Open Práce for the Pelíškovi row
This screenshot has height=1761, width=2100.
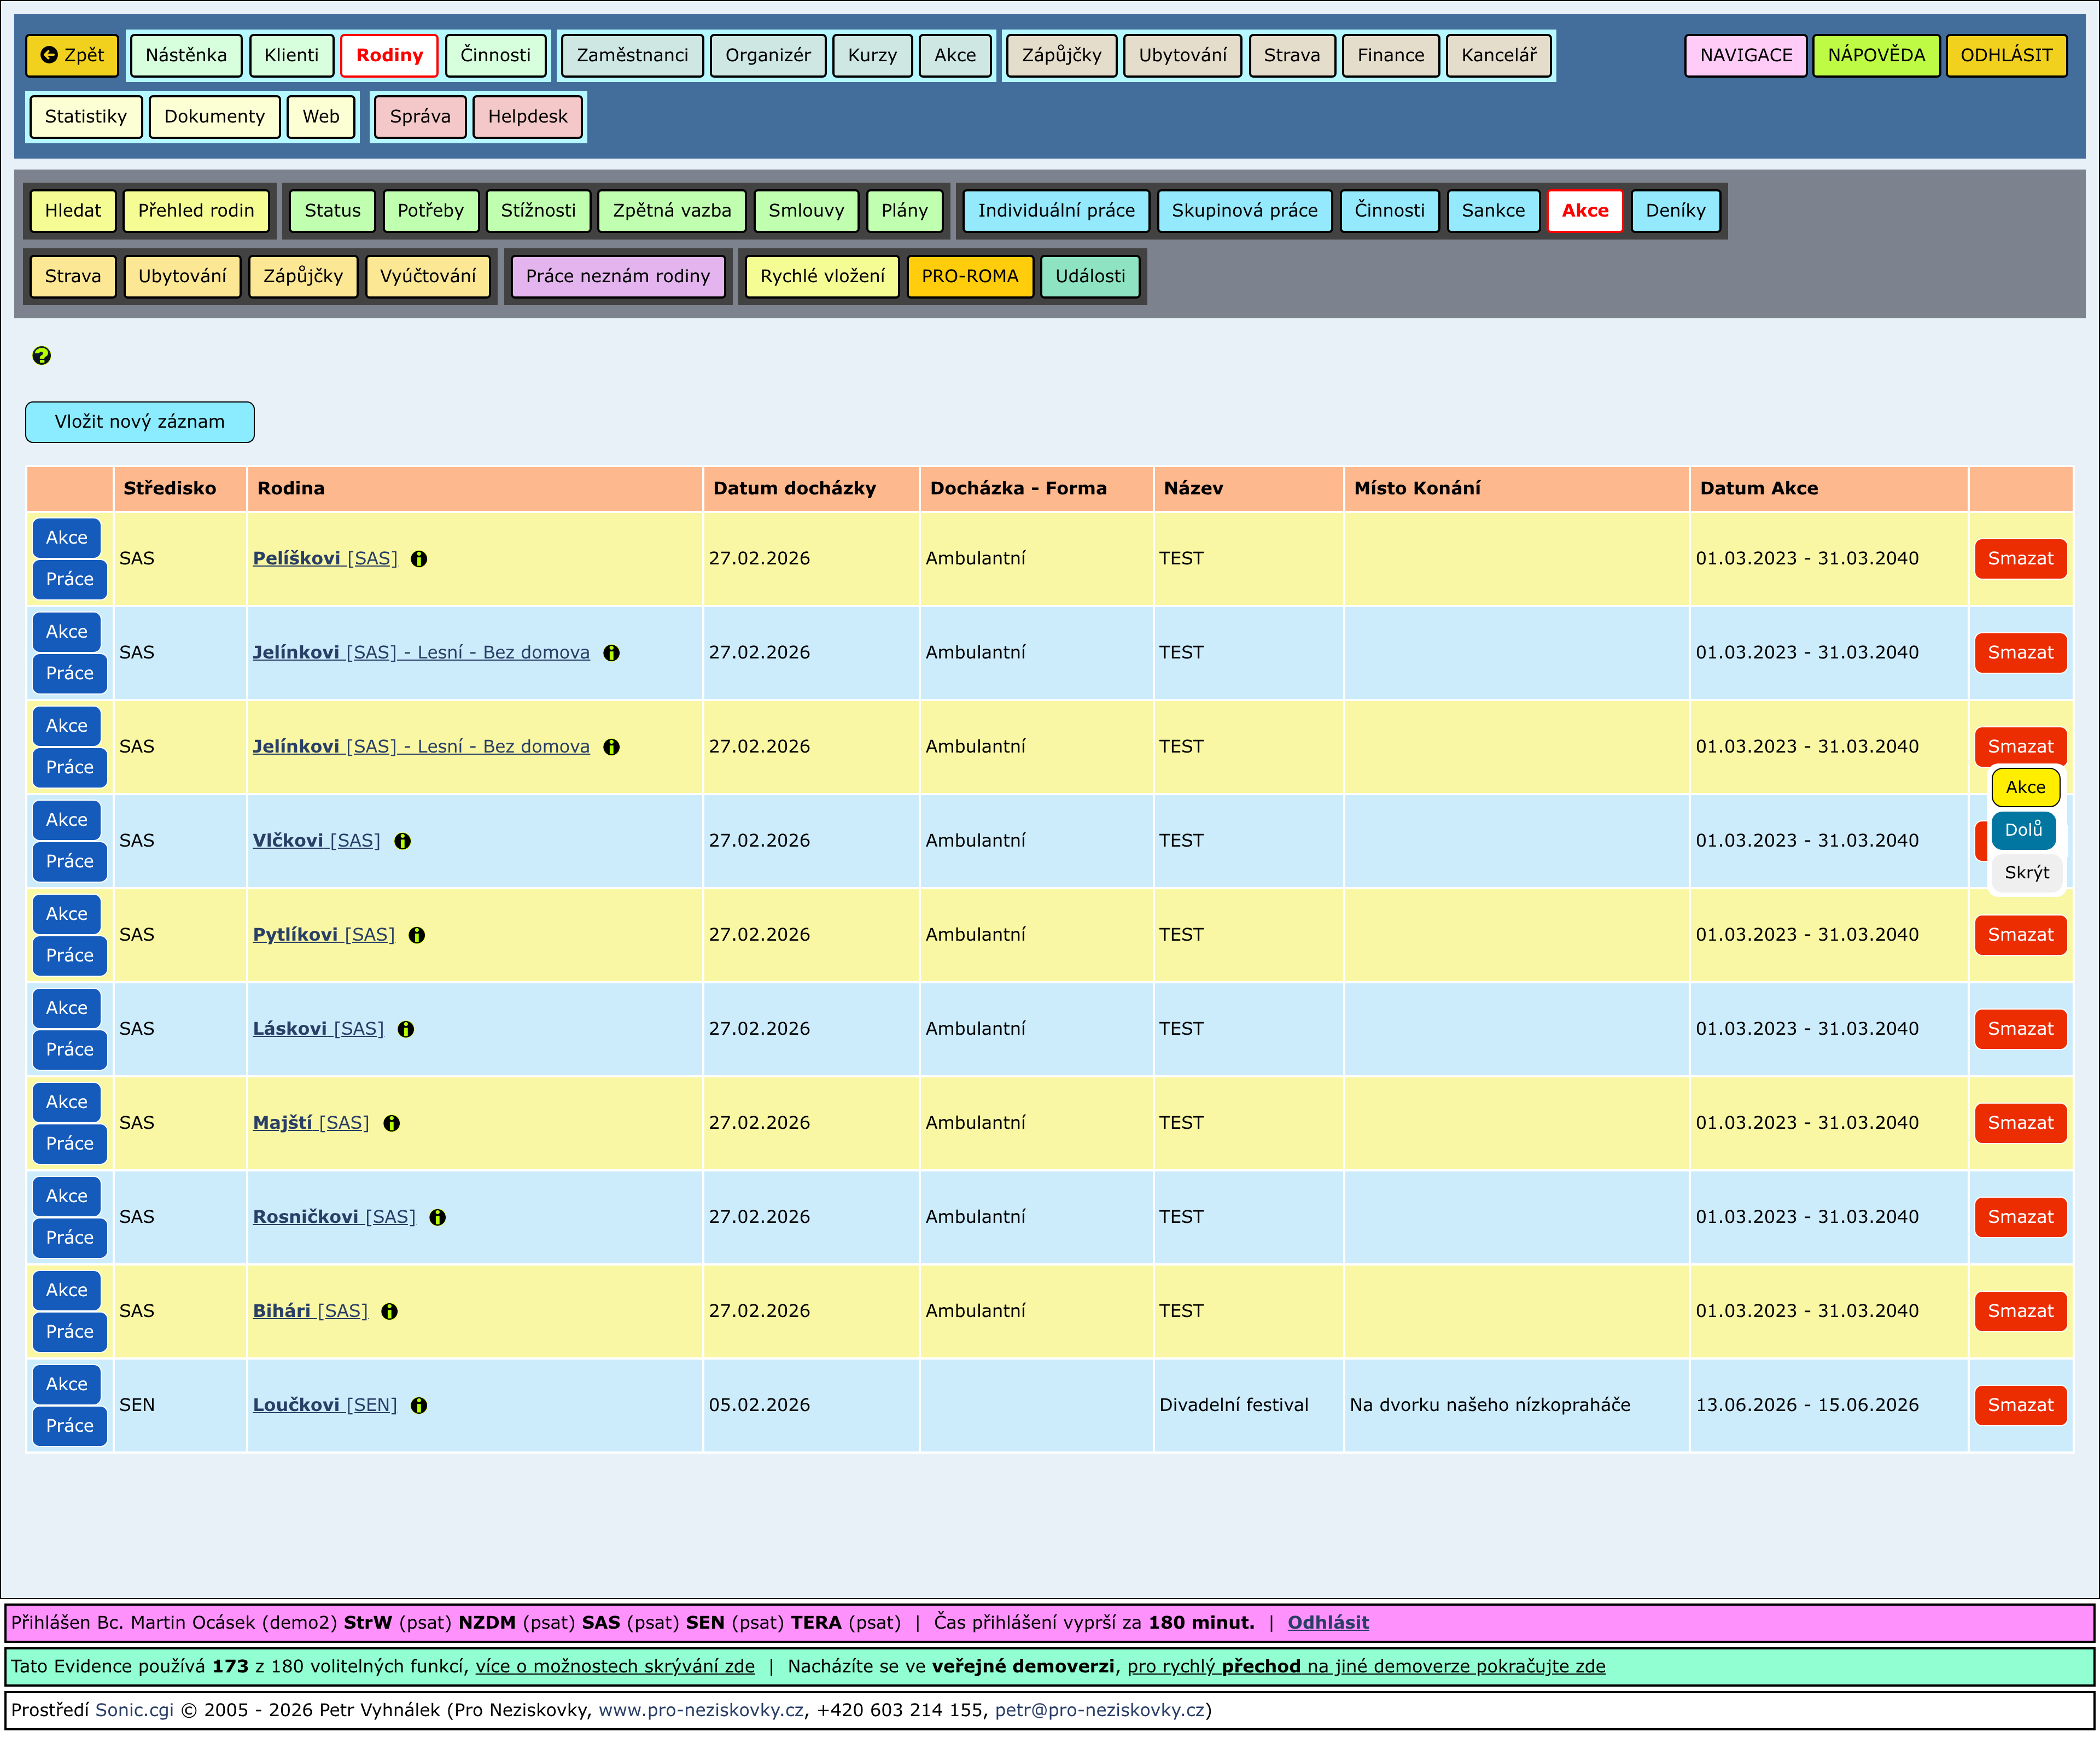coord(69,579)
